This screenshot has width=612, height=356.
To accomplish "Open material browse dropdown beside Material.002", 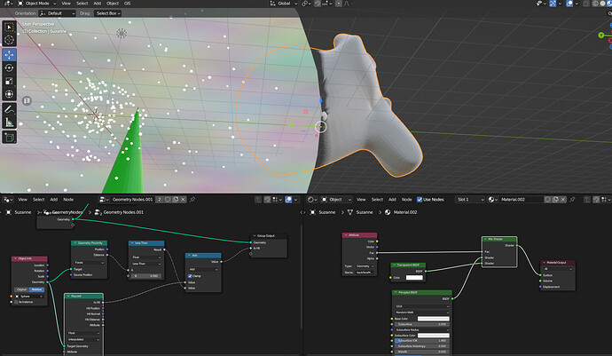I will [x=492, y=199].
